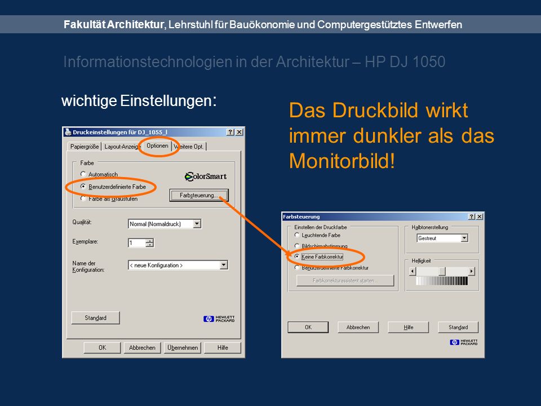This screenshot has width=541, height=406.
Task: Click Hilfe in Druckeinstellungen dialog
Action: tap(223, 348)
